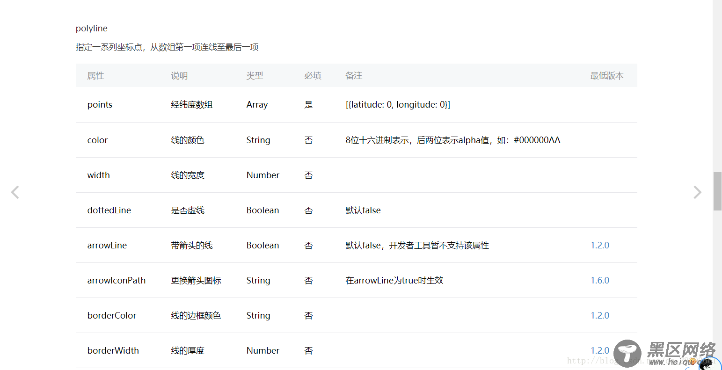Click the 更换箭头图标 description cell
The height and width of the screenshot is (370, 722).
(x=196, y=280)
